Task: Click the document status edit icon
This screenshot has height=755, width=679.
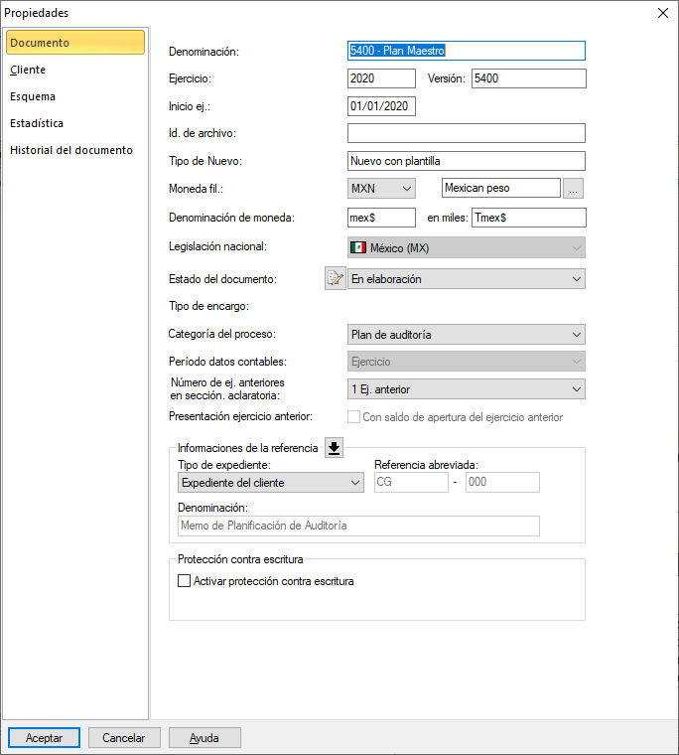Action: click(x=335, y=278)
